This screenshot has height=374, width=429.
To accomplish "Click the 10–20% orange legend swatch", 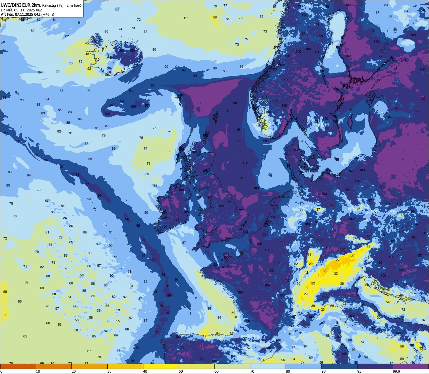I will (54, 366).
